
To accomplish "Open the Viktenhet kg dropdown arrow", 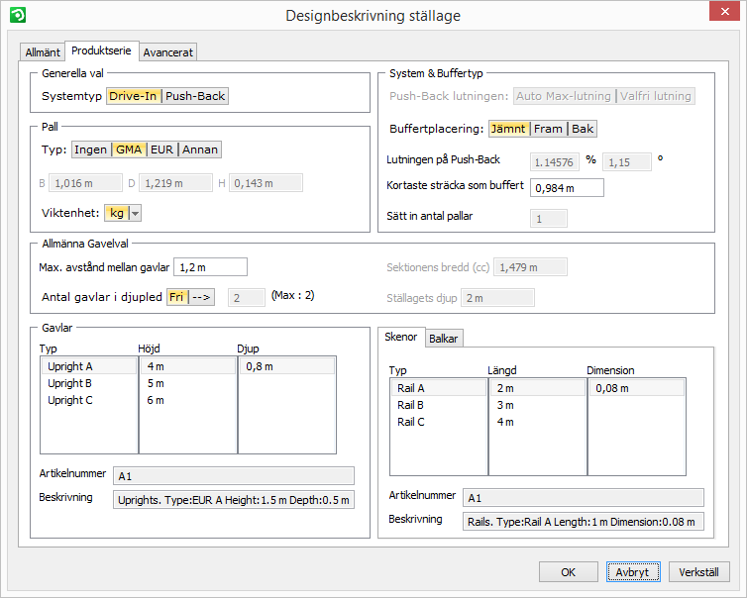I will [x=136, y=213].
